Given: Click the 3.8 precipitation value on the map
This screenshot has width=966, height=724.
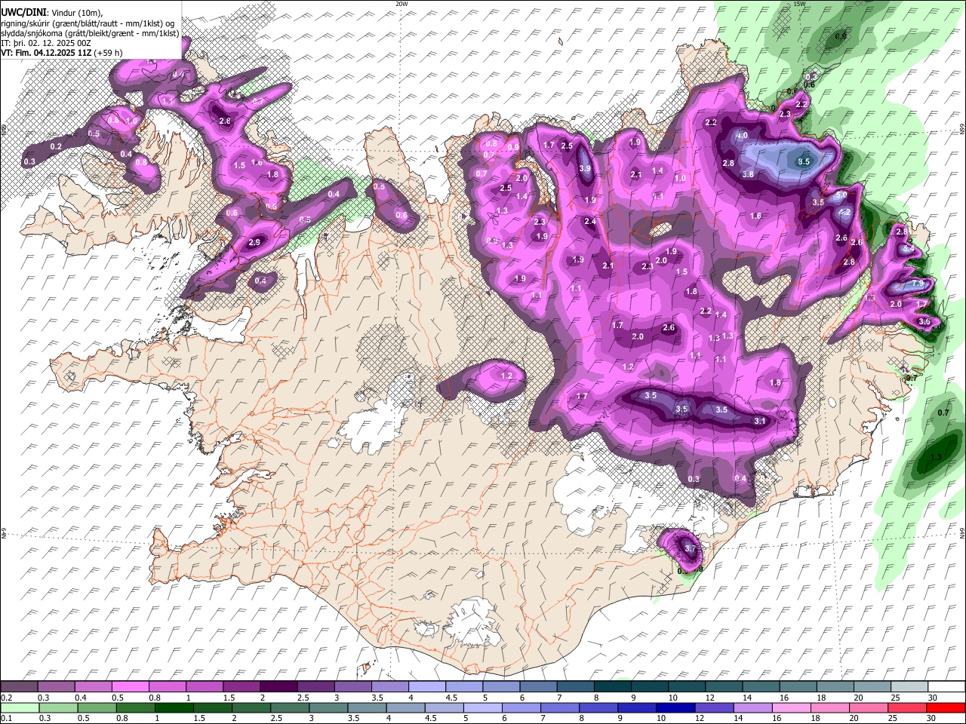Looking at the screenshot, I should pyautogui.click(x=748, y=174).
